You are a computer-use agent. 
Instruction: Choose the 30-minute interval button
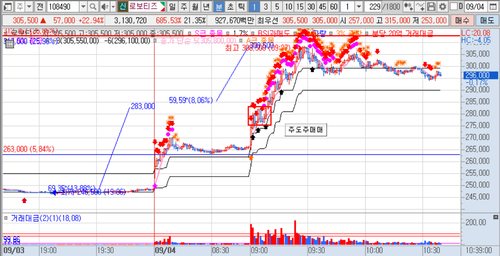coord(311,6)
